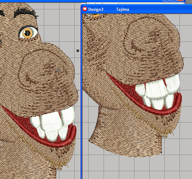Screen dimensions: 192x179
Task: Click the Tajima label in the title bar
Action: tap(122, 10)
